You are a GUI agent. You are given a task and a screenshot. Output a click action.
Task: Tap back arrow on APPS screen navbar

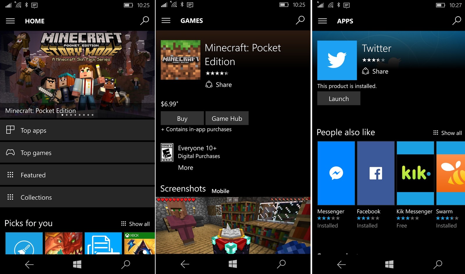[x=341, y=264]
